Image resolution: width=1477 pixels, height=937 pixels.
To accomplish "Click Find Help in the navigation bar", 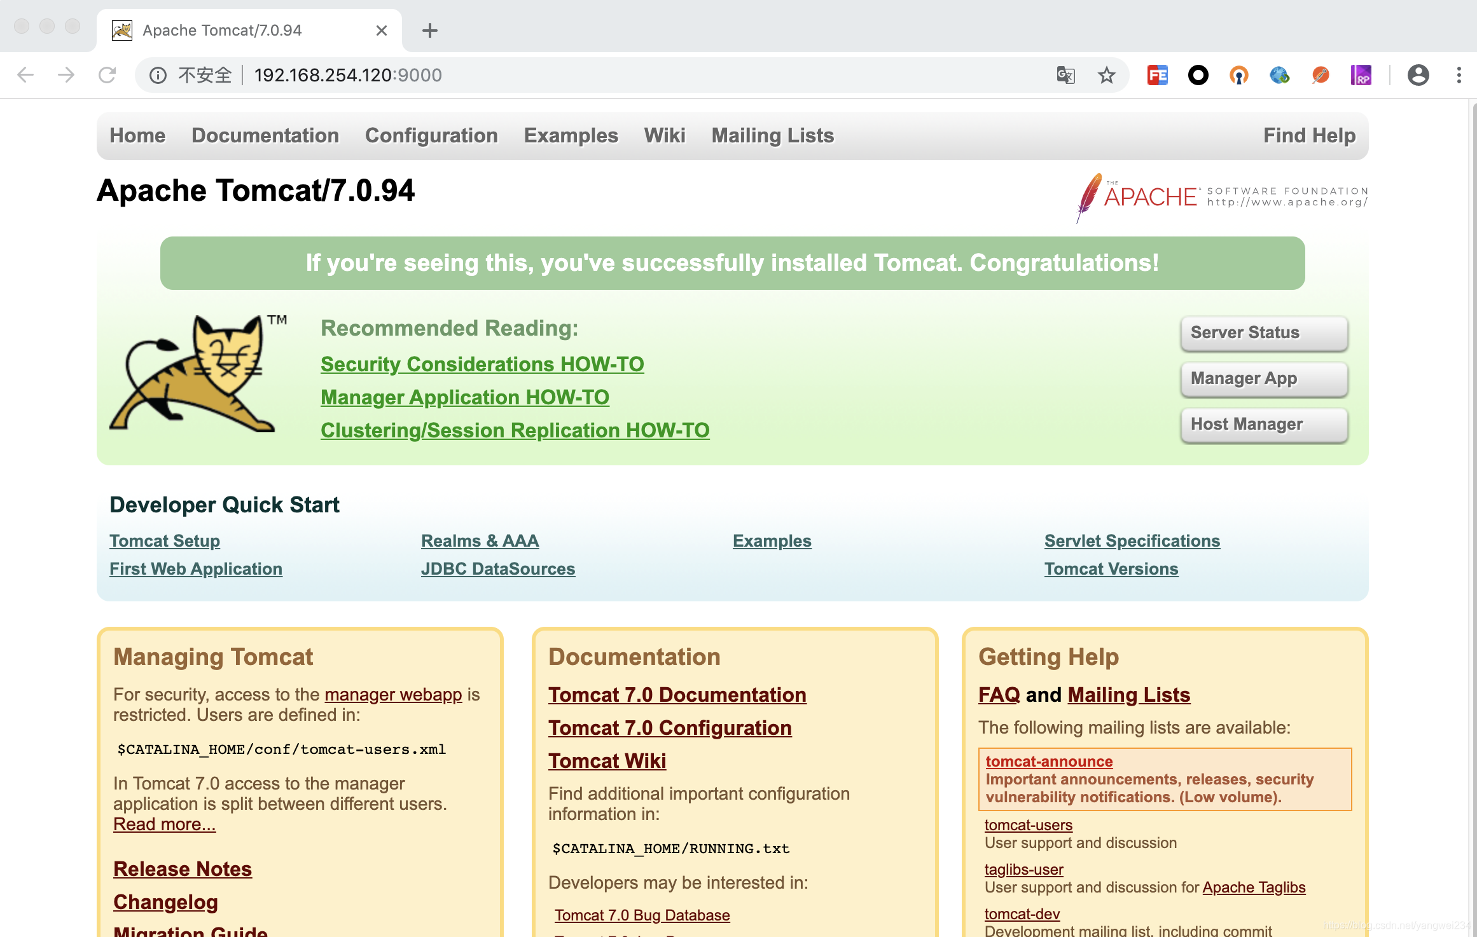I will [x=1310, y=135].
